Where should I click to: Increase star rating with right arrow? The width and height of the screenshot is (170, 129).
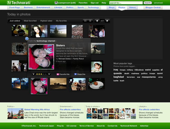(x=49, y=74)
